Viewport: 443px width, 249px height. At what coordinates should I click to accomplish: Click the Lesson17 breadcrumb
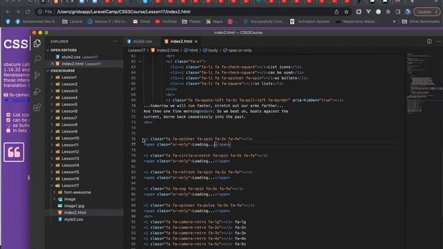tap(136, 50)
